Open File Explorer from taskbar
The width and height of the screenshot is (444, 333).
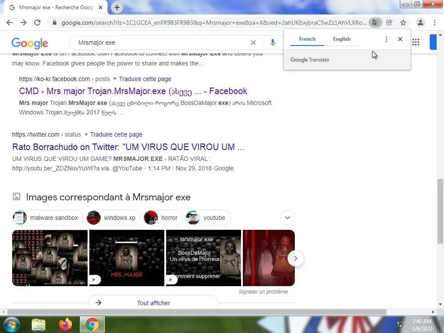(39, 324)
